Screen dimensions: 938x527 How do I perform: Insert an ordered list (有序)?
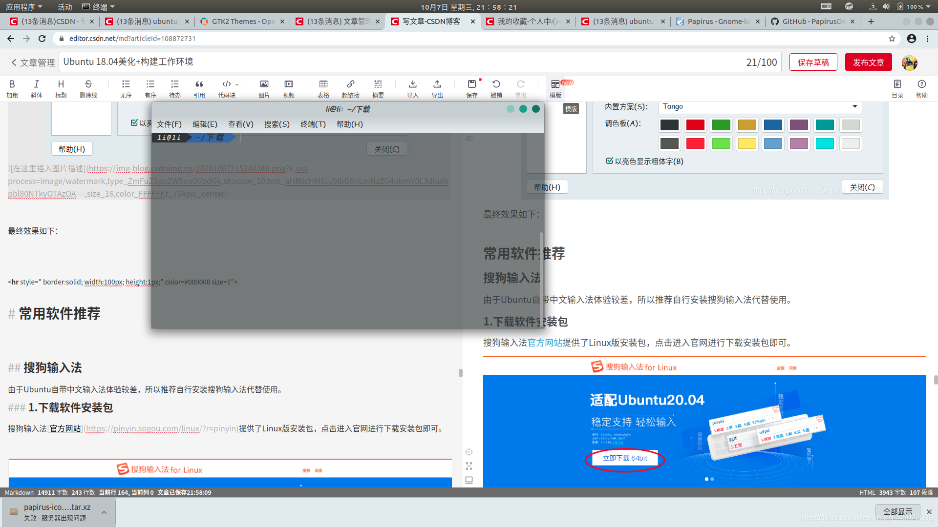tap(150, 89)
